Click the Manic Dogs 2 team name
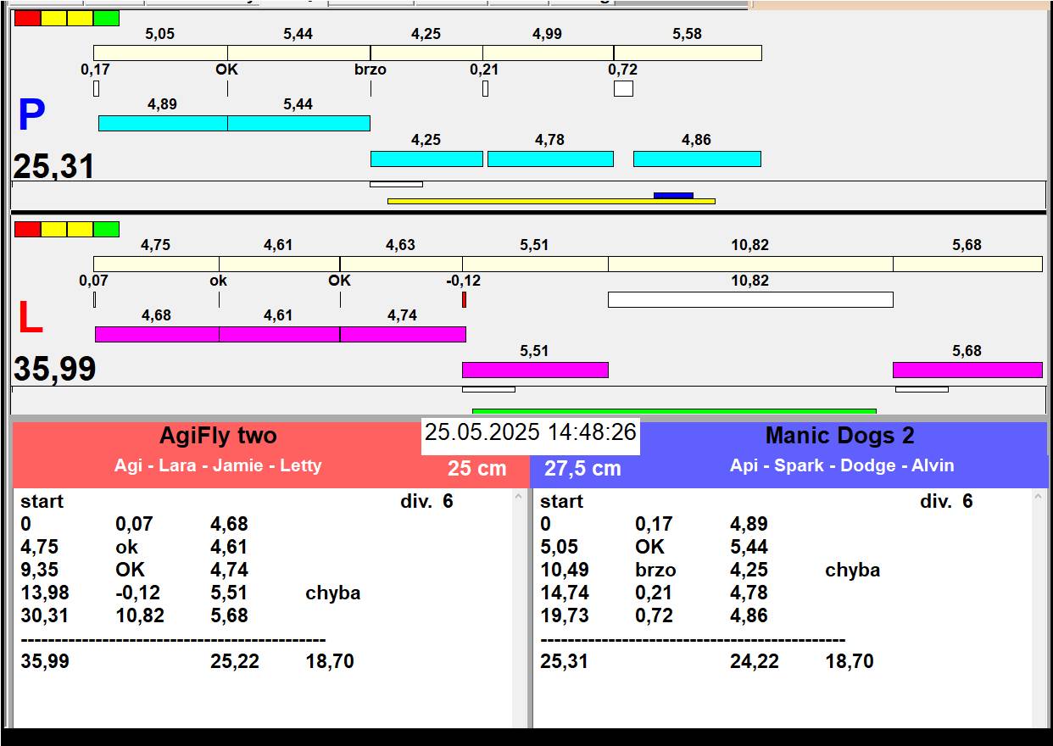Image resolution: width=1053 pixels, height=746 pixels. tap(839, 436)
